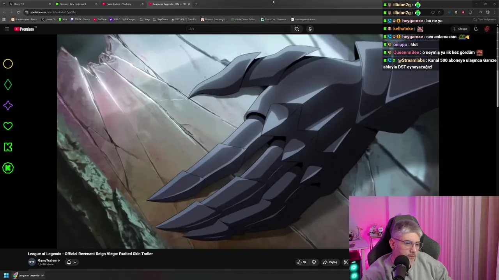Open the browser extensions puzzle icon
Screen dimensions: 499x280
[470, 12]
